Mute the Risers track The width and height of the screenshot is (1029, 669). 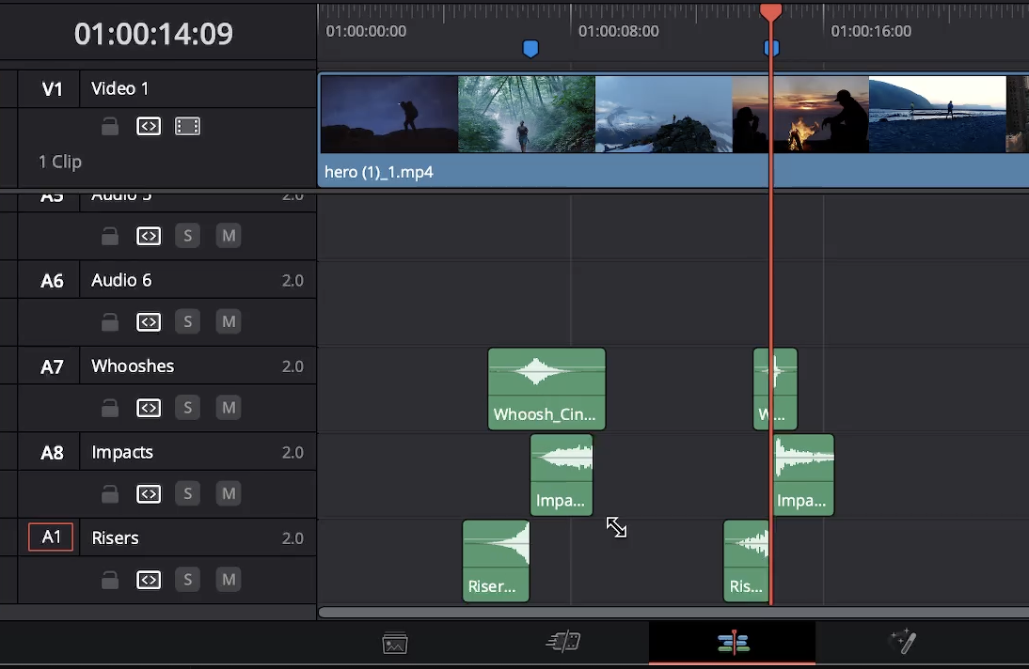pyautogui.click(x=229, y=580)
